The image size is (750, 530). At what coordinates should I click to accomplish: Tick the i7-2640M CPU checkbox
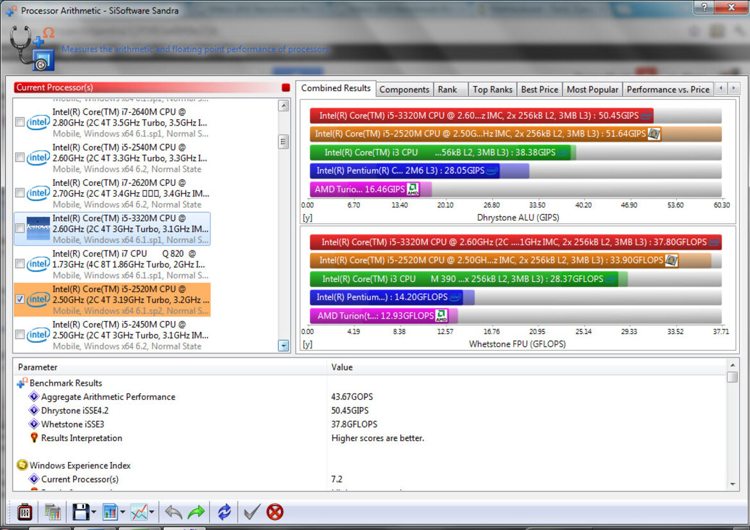(x=20, y=122)
